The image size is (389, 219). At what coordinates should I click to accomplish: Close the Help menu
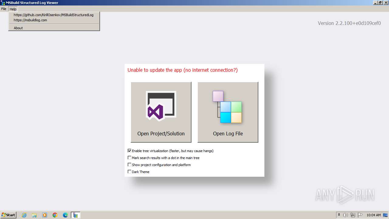tap(13, 9)
